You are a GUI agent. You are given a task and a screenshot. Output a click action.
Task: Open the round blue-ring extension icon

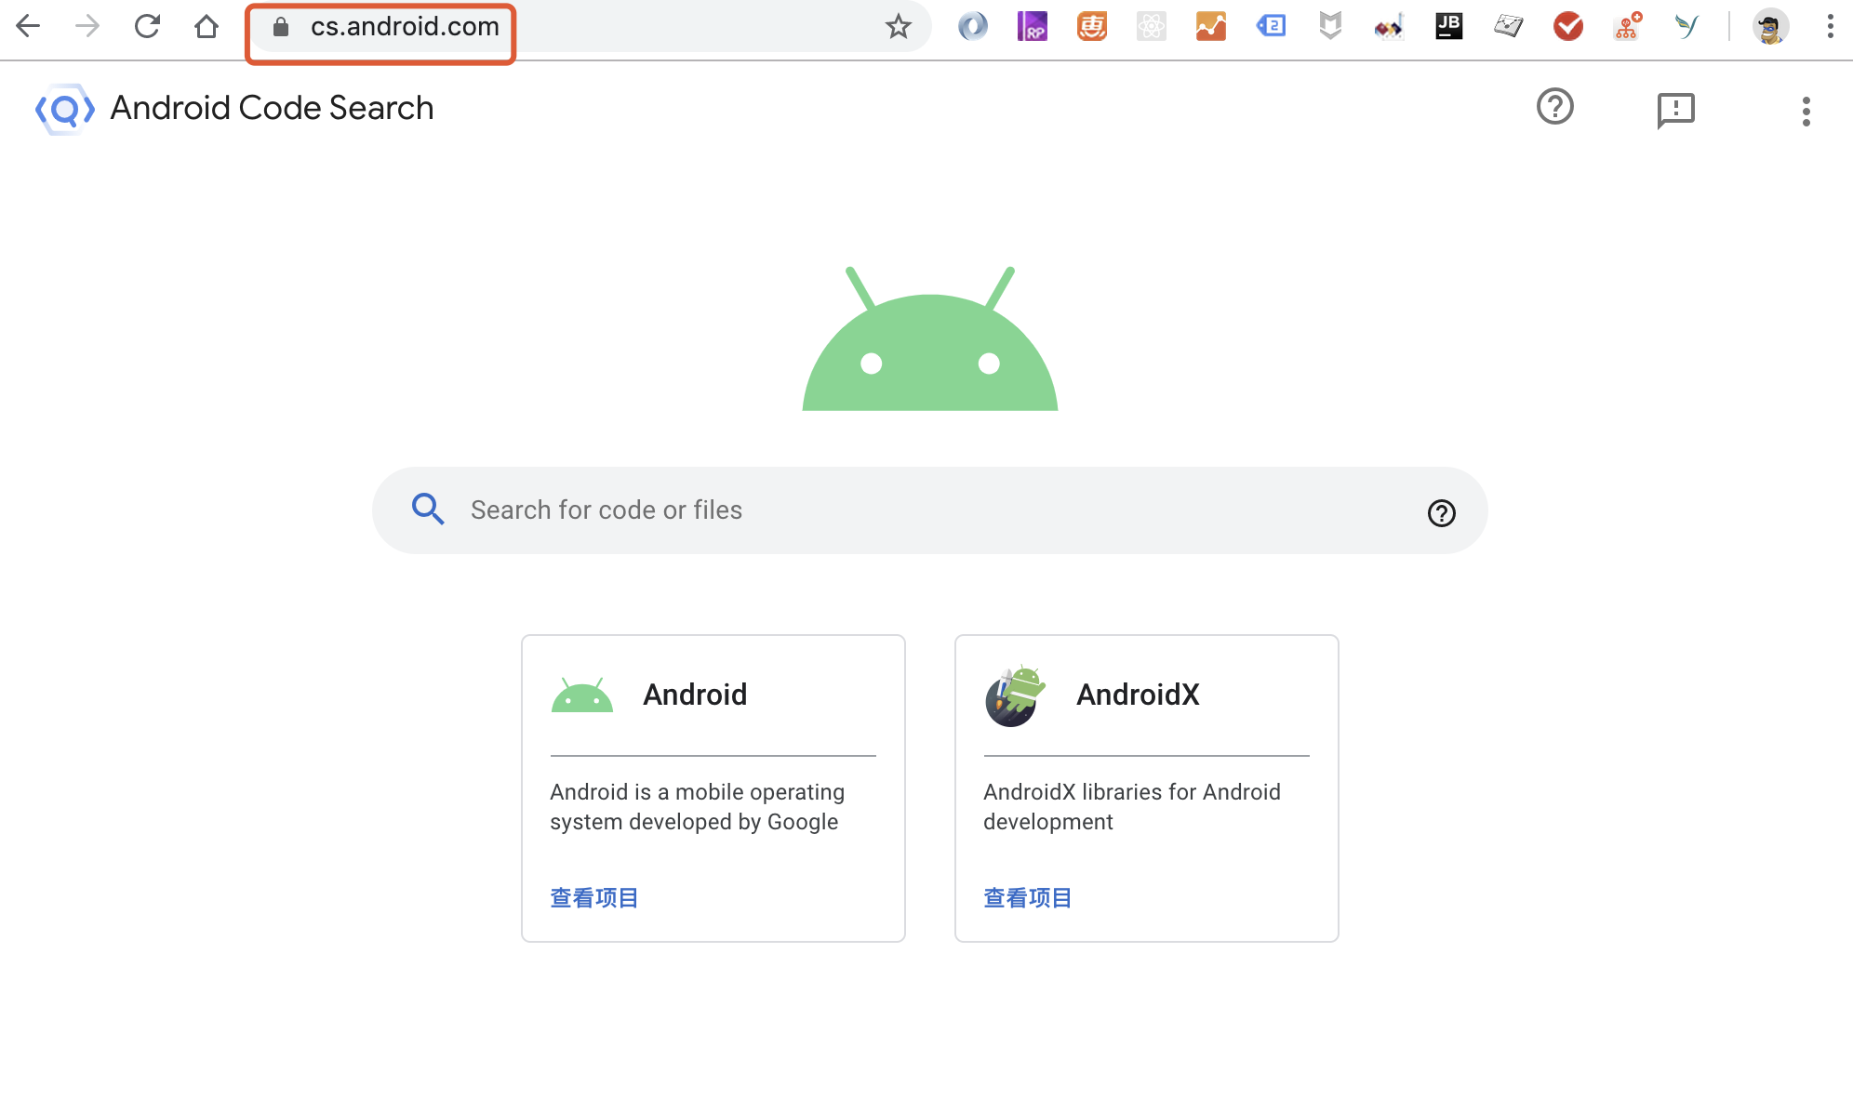[x=973, y=26]
